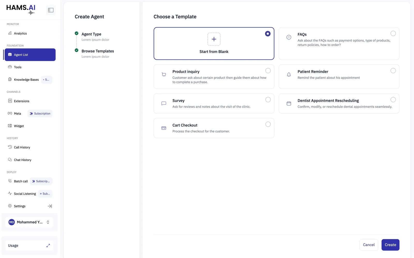Pick the Dentist Appointment Rescheduling radio button

[x=393, y=100]
